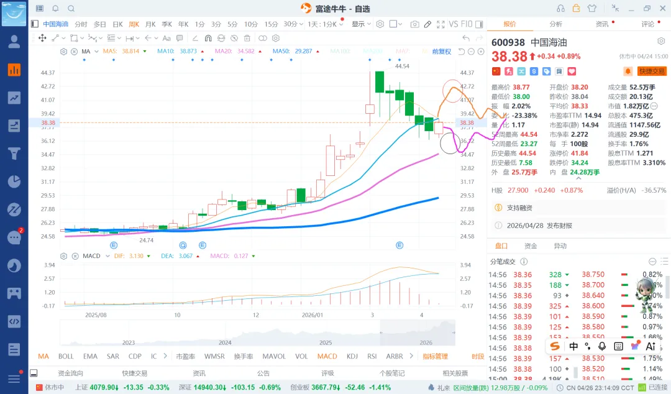The image size is (671, 394).
Task: Take a chart screenshot with camera icon
Action: pyautogui.click(x=414, y=24)
